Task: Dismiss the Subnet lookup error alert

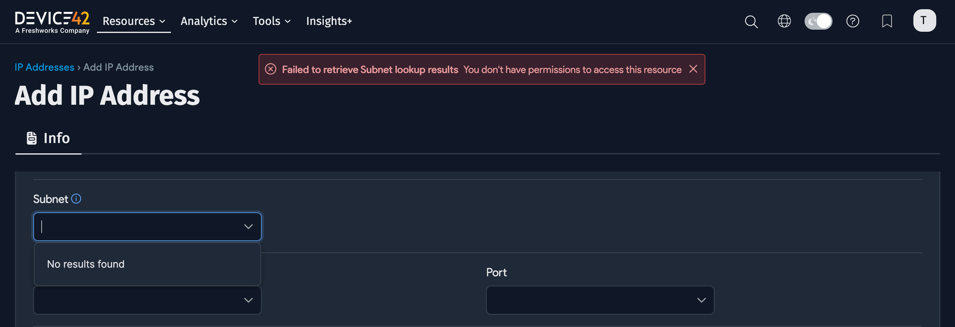Action: (x=693, y=69)
